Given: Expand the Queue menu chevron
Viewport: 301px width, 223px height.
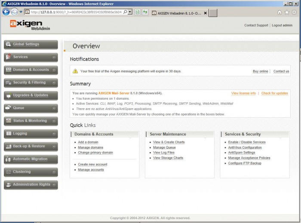Looking at the screenshot, I should [54, 108].
